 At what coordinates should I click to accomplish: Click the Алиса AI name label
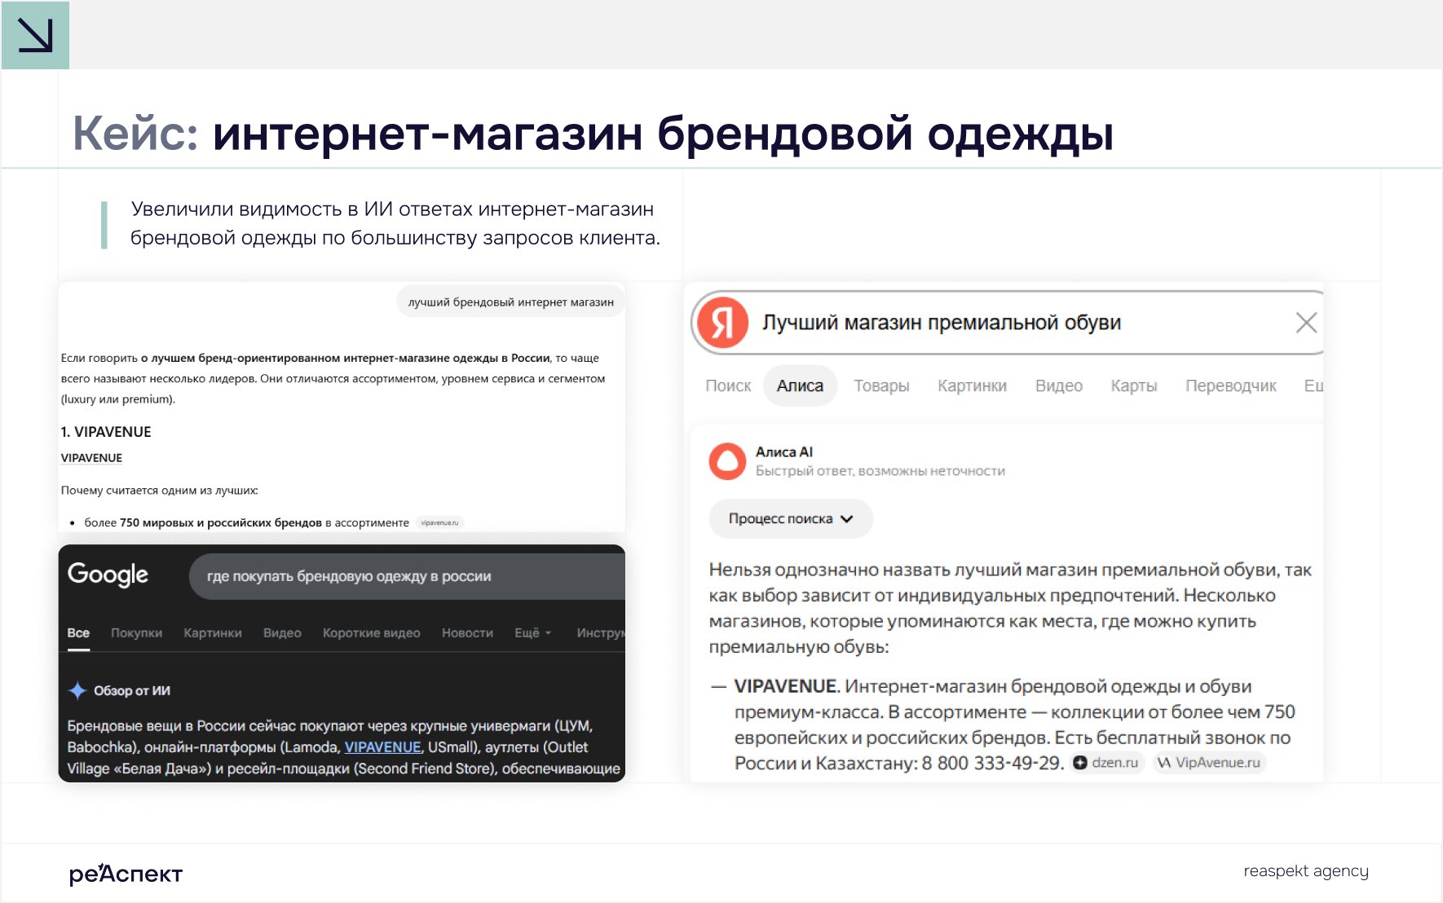pos(783,452)
